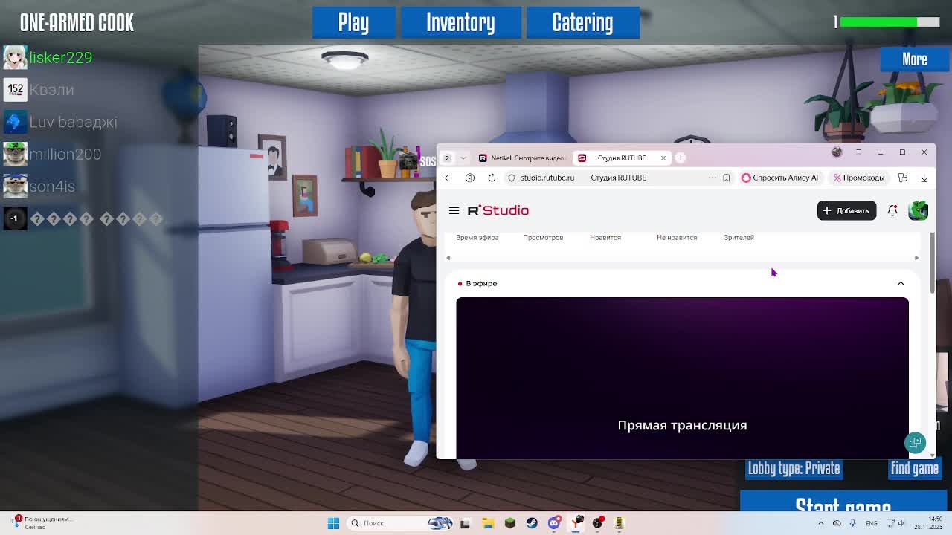Switch to the Netikel RUTUBE tab
Screen dimensions: 952x535
(521, 158)
